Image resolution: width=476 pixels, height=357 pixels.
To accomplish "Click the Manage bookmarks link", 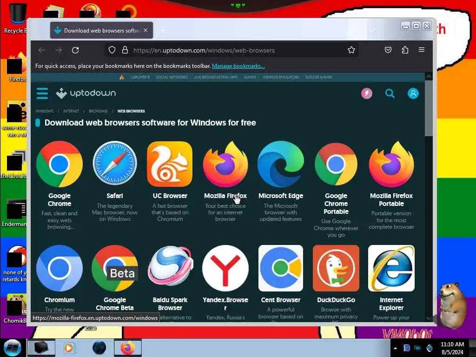I will pyautogui.click(x=238, y=66).
